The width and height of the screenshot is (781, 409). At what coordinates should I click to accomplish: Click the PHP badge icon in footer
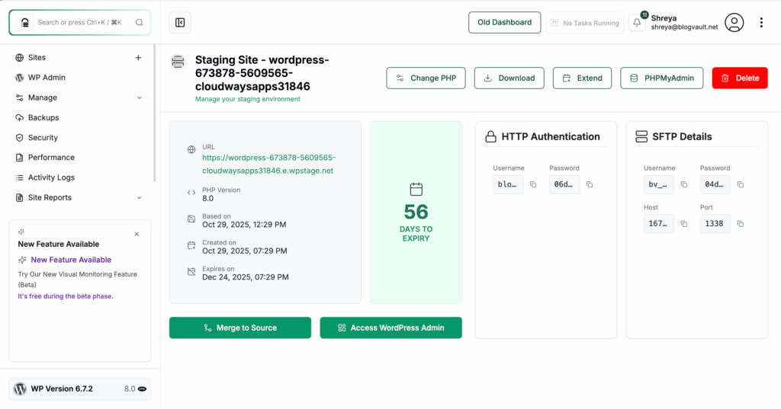142,389
